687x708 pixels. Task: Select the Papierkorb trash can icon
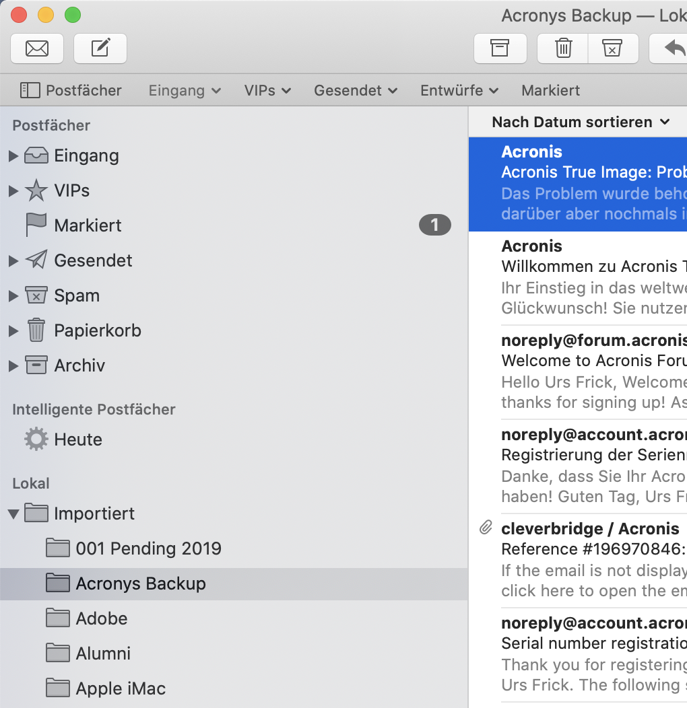click(x=36, y=330)
